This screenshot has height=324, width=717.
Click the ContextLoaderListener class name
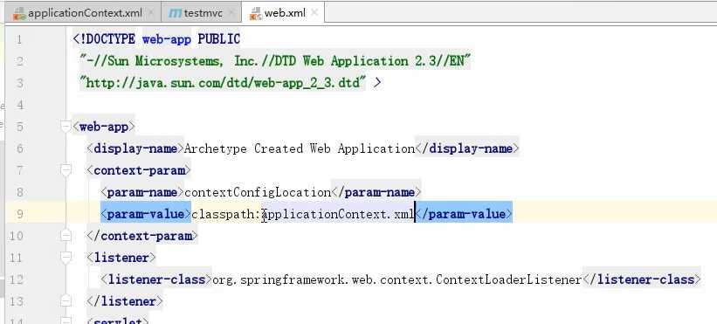(396, 279)
